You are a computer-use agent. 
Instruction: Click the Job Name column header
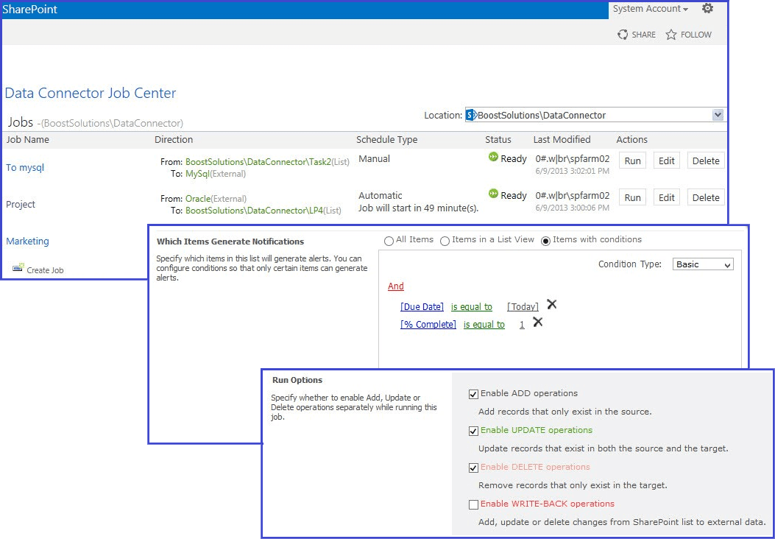(x=27, y=140)
